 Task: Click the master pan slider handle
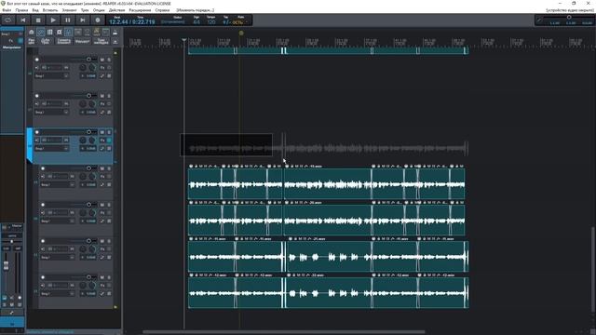(12, 242)
